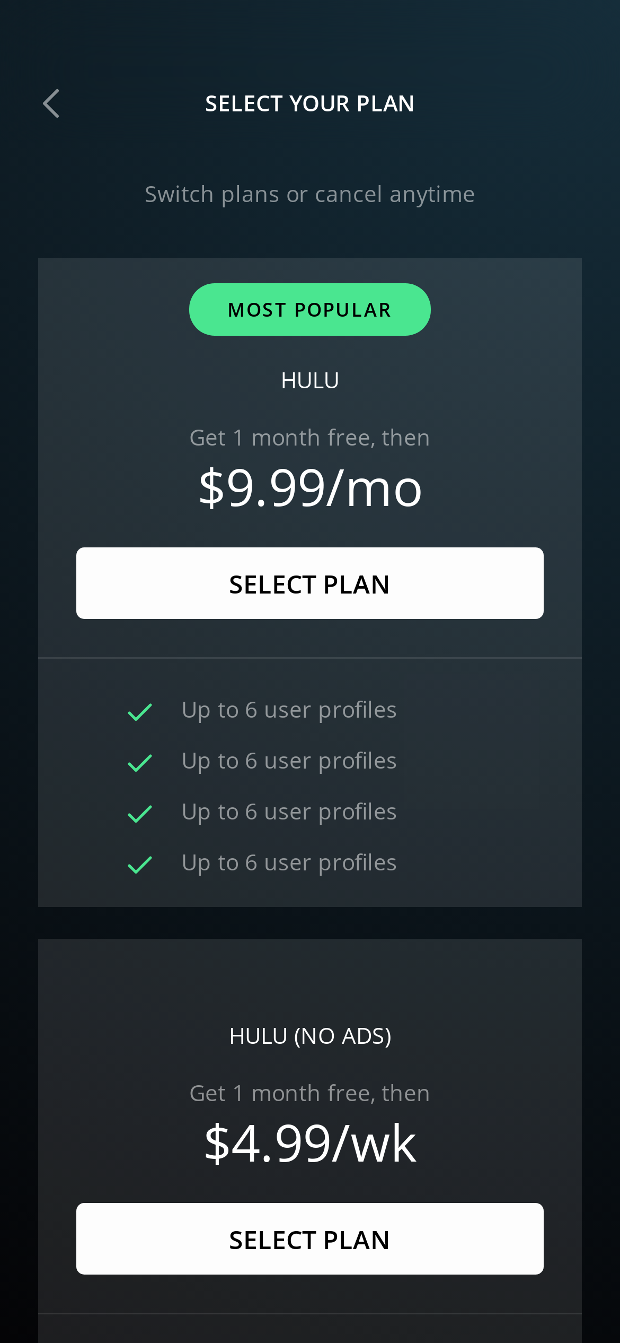This screenshot has width=620, height=1343.
Task: Select the $9.99/mo Hulu plan button
Action: click(x=309, y=583)
